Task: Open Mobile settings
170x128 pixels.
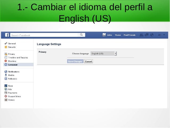Action: point(11,75)
